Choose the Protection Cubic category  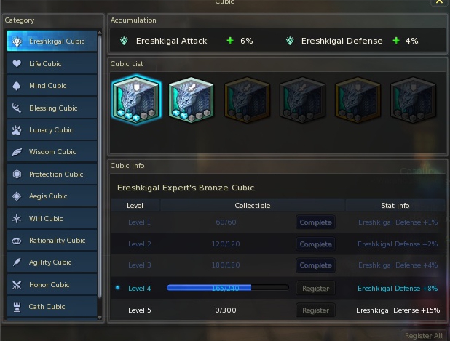click(x=52, y=174)
